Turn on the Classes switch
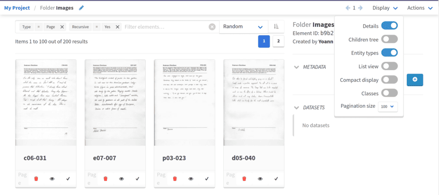 point(389,93)
